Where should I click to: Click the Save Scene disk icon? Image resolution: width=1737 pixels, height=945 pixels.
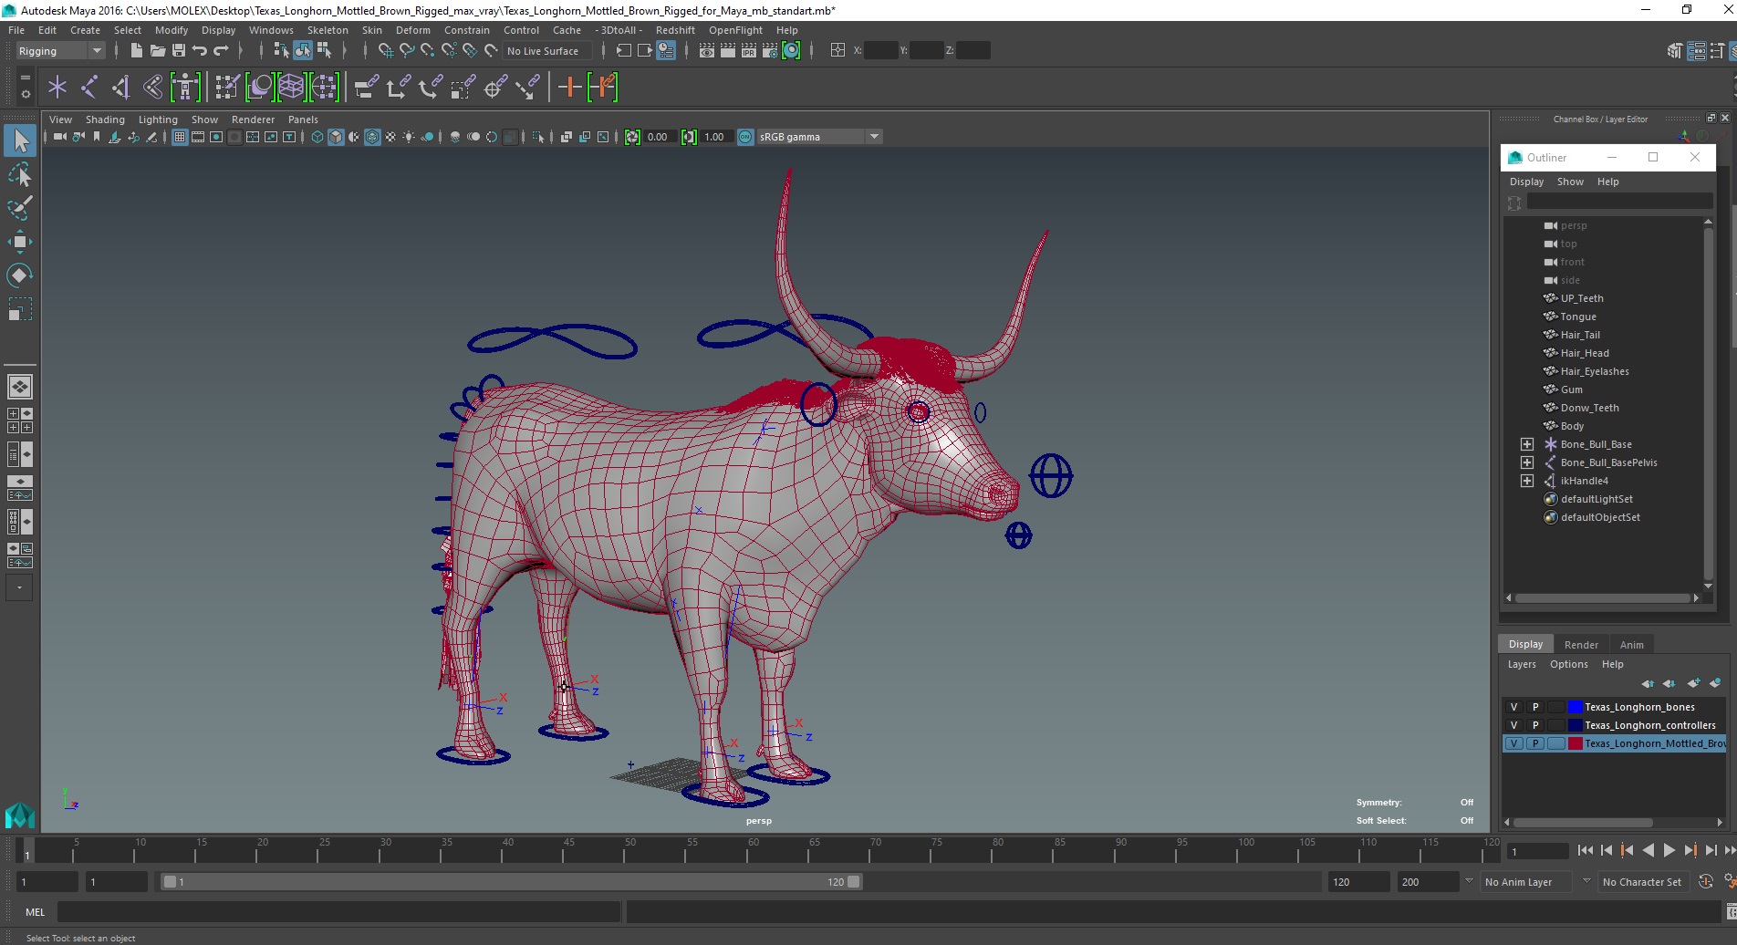pos(179,51)
